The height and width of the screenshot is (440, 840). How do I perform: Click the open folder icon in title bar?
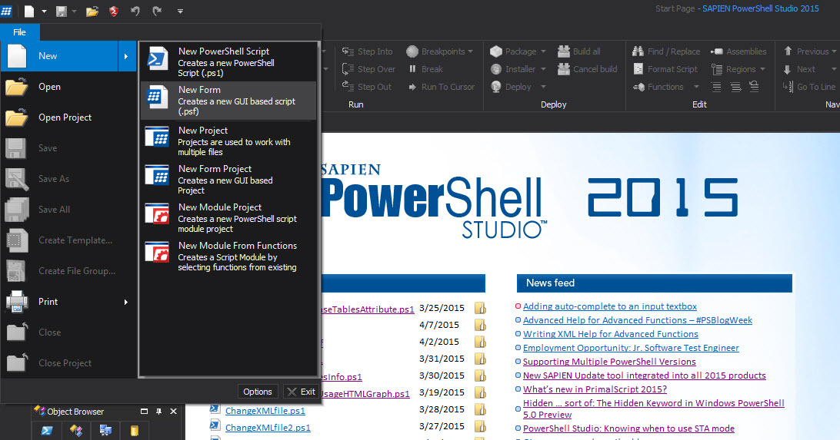click(92, 12)
